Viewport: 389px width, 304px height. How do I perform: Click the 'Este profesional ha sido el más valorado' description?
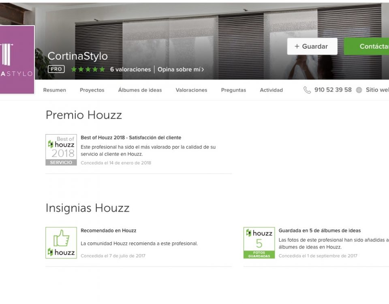tap(148, 151)
